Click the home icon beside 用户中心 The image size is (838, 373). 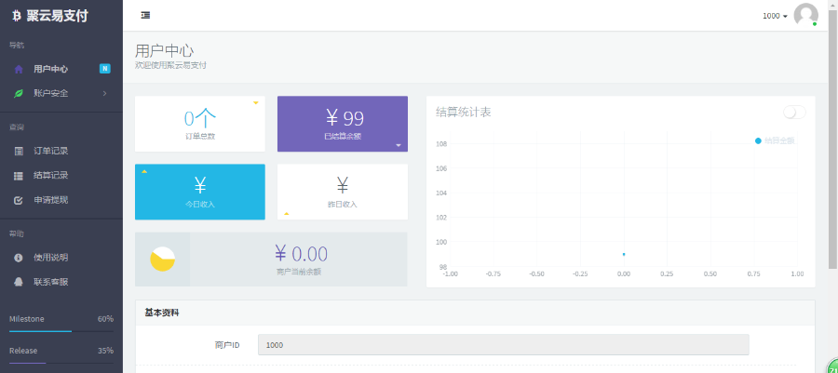[x=19, y=70]
